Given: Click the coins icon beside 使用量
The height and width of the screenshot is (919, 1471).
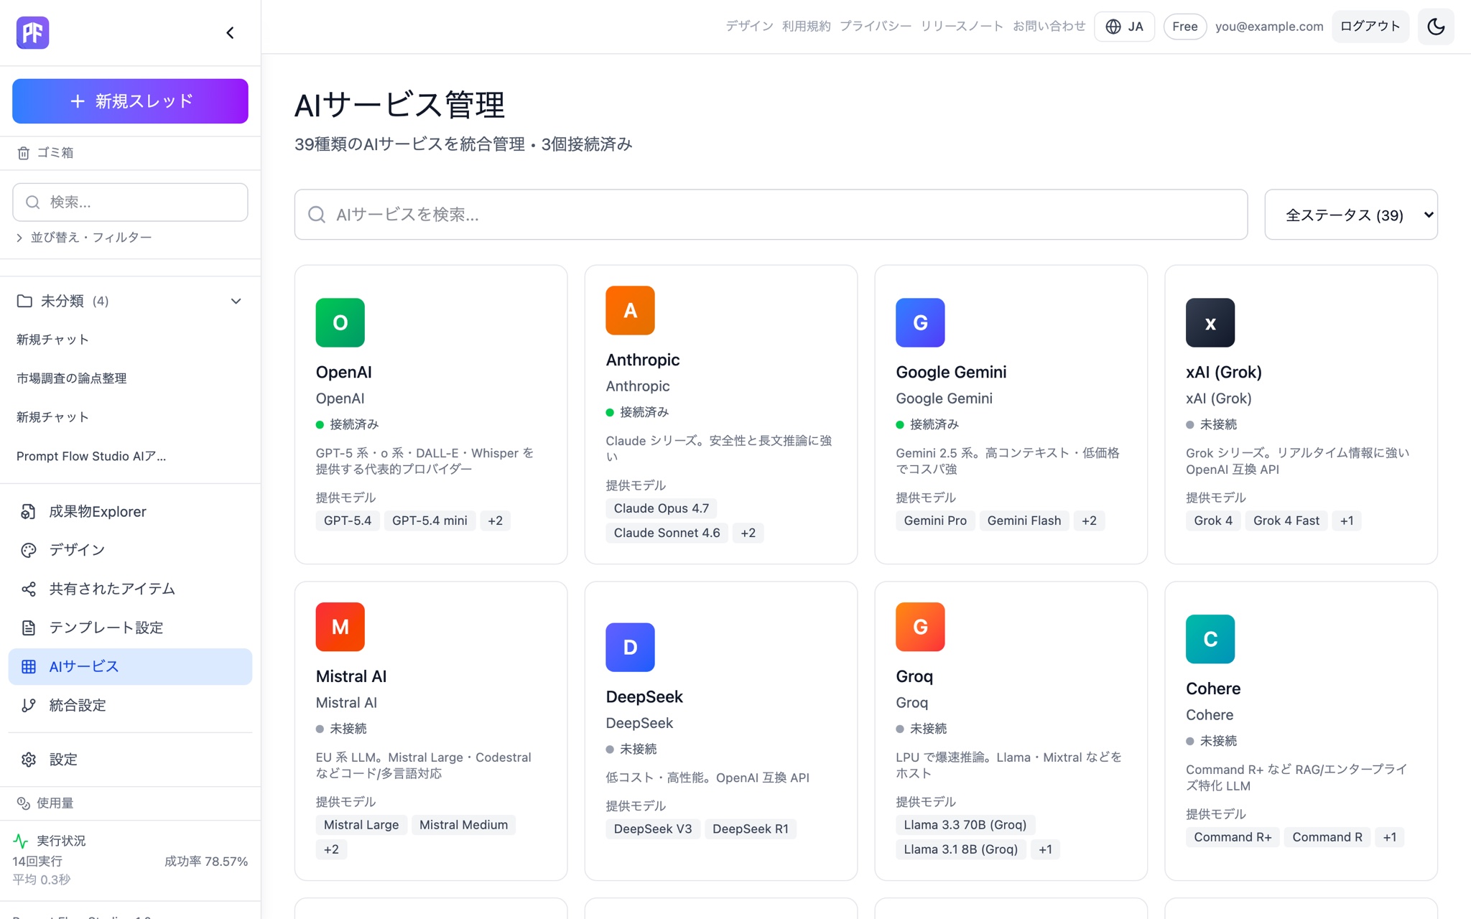Looking at the screenshot, I should click(x=24, y=803).
